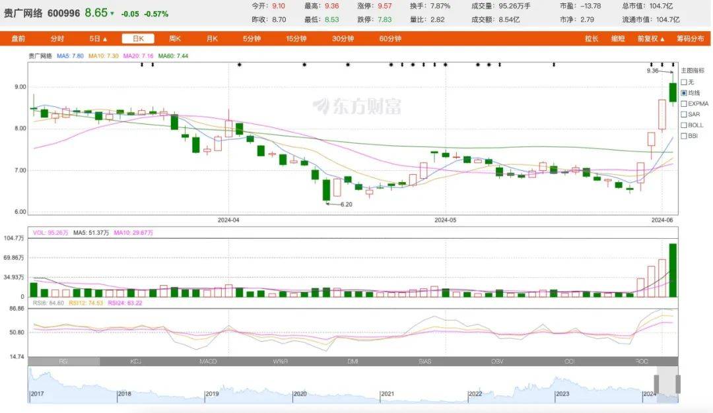Open the 前复权 adjustment dropdown
Screen dimensions: 713x413
651,39
